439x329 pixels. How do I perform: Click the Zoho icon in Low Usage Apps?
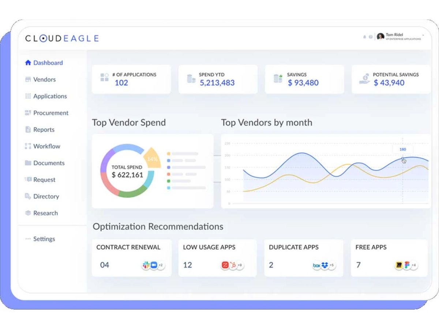point(225,265)
